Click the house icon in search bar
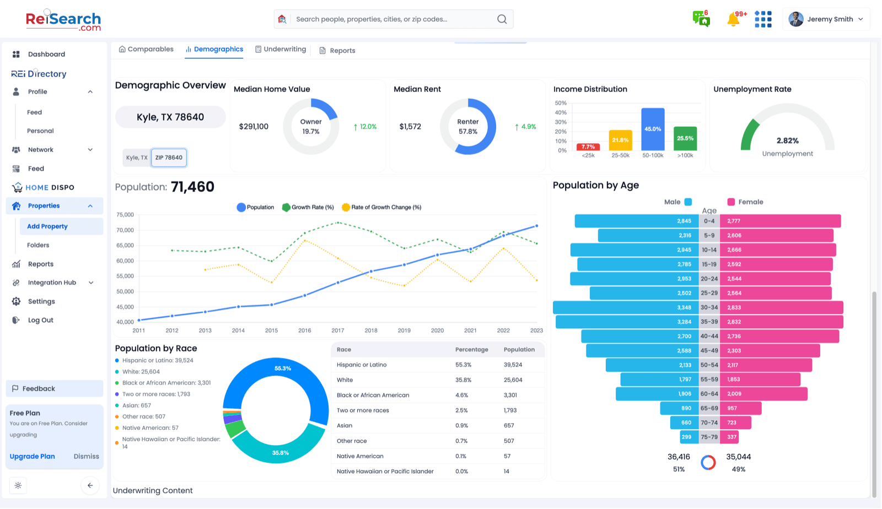Screen dimensions: 882x509 coord(282,19)
